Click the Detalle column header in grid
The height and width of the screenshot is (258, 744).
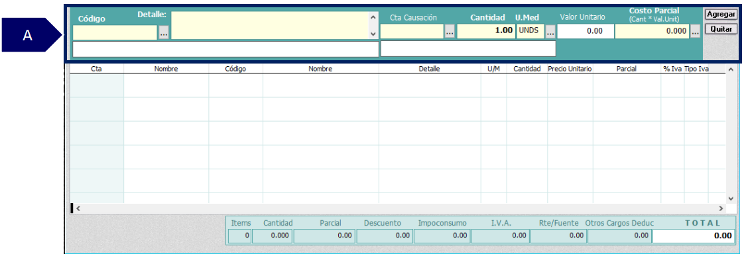[430, 69]
